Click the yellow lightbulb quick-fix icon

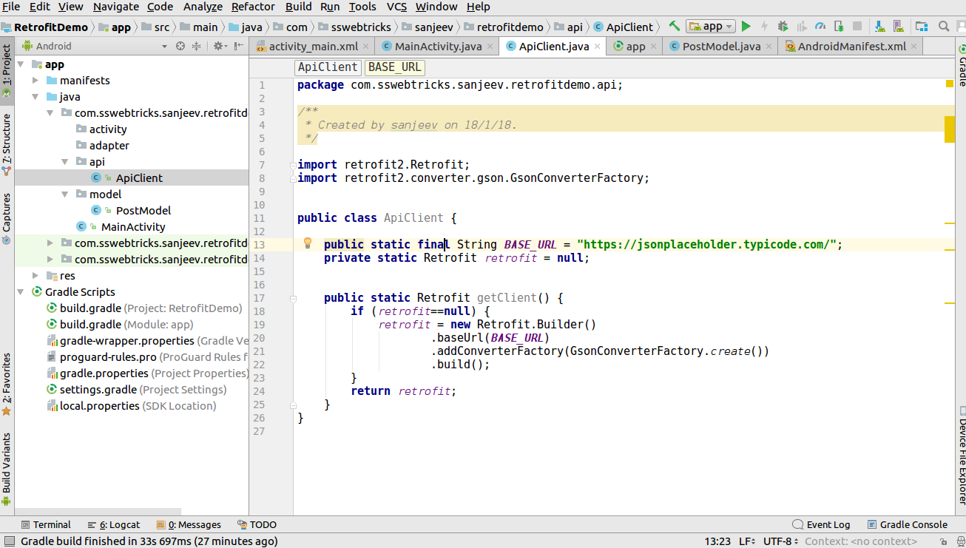308,243
